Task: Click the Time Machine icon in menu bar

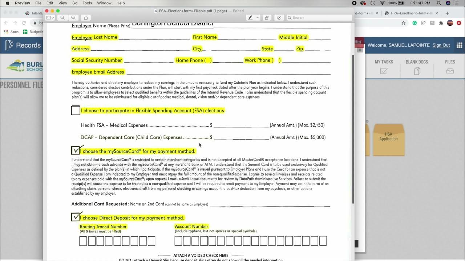Action: [373, 3]
